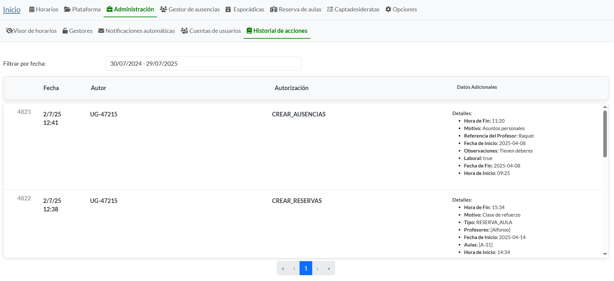The image size is (614, 281).
Task: Click author UG-47215 in row 4822
Action: (104, 201)
